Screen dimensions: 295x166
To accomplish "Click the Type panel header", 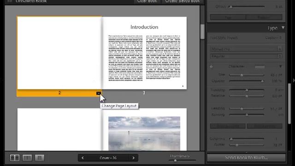I will pyautogui.click(x=246, y=28).
